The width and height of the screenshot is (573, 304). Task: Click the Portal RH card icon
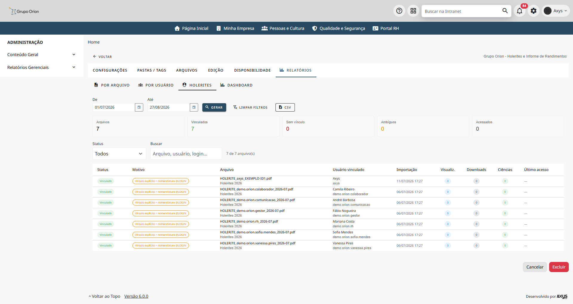(375, 28)
